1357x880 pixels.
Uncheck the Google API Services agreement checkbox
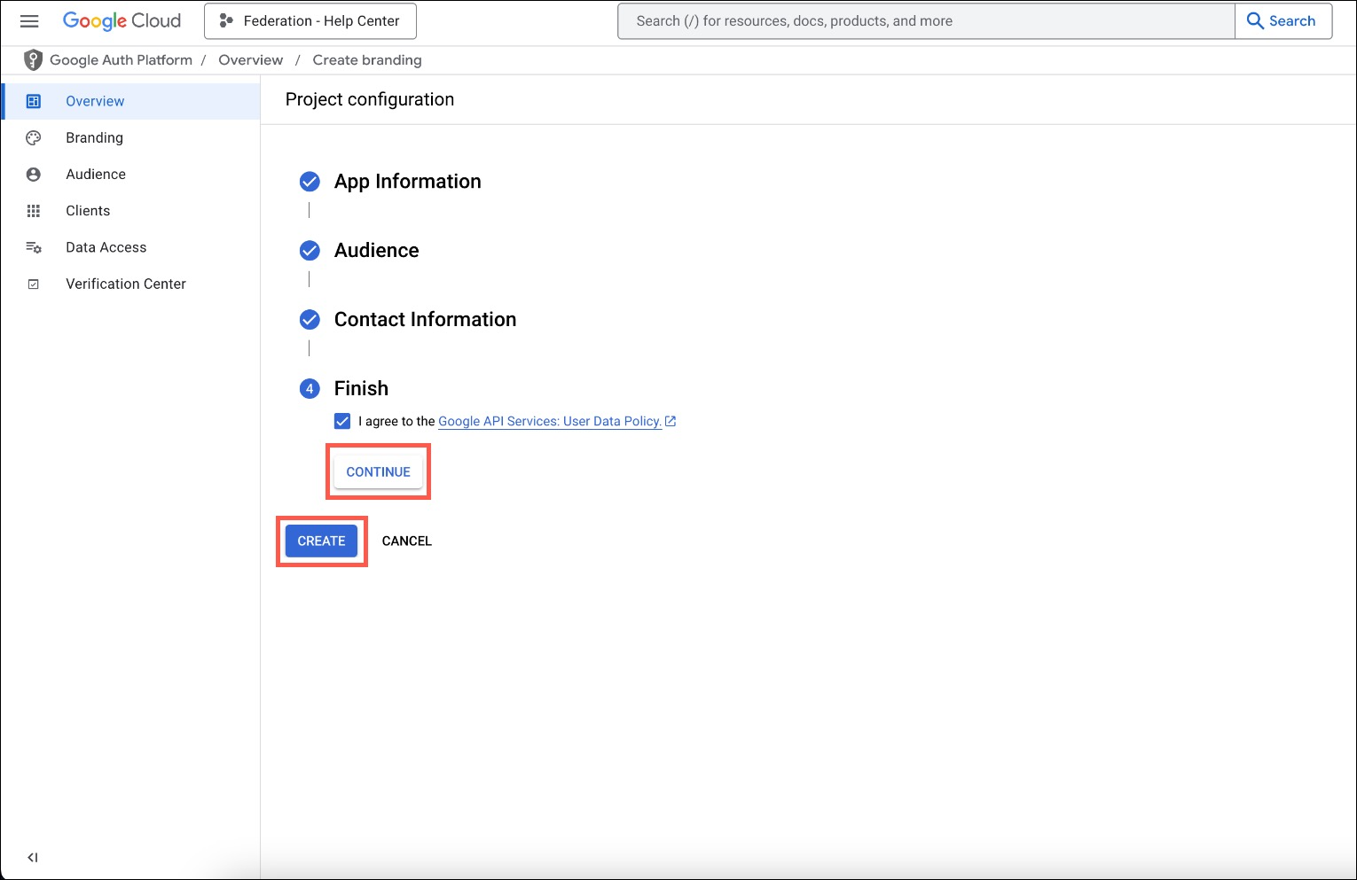coord(342,421)
